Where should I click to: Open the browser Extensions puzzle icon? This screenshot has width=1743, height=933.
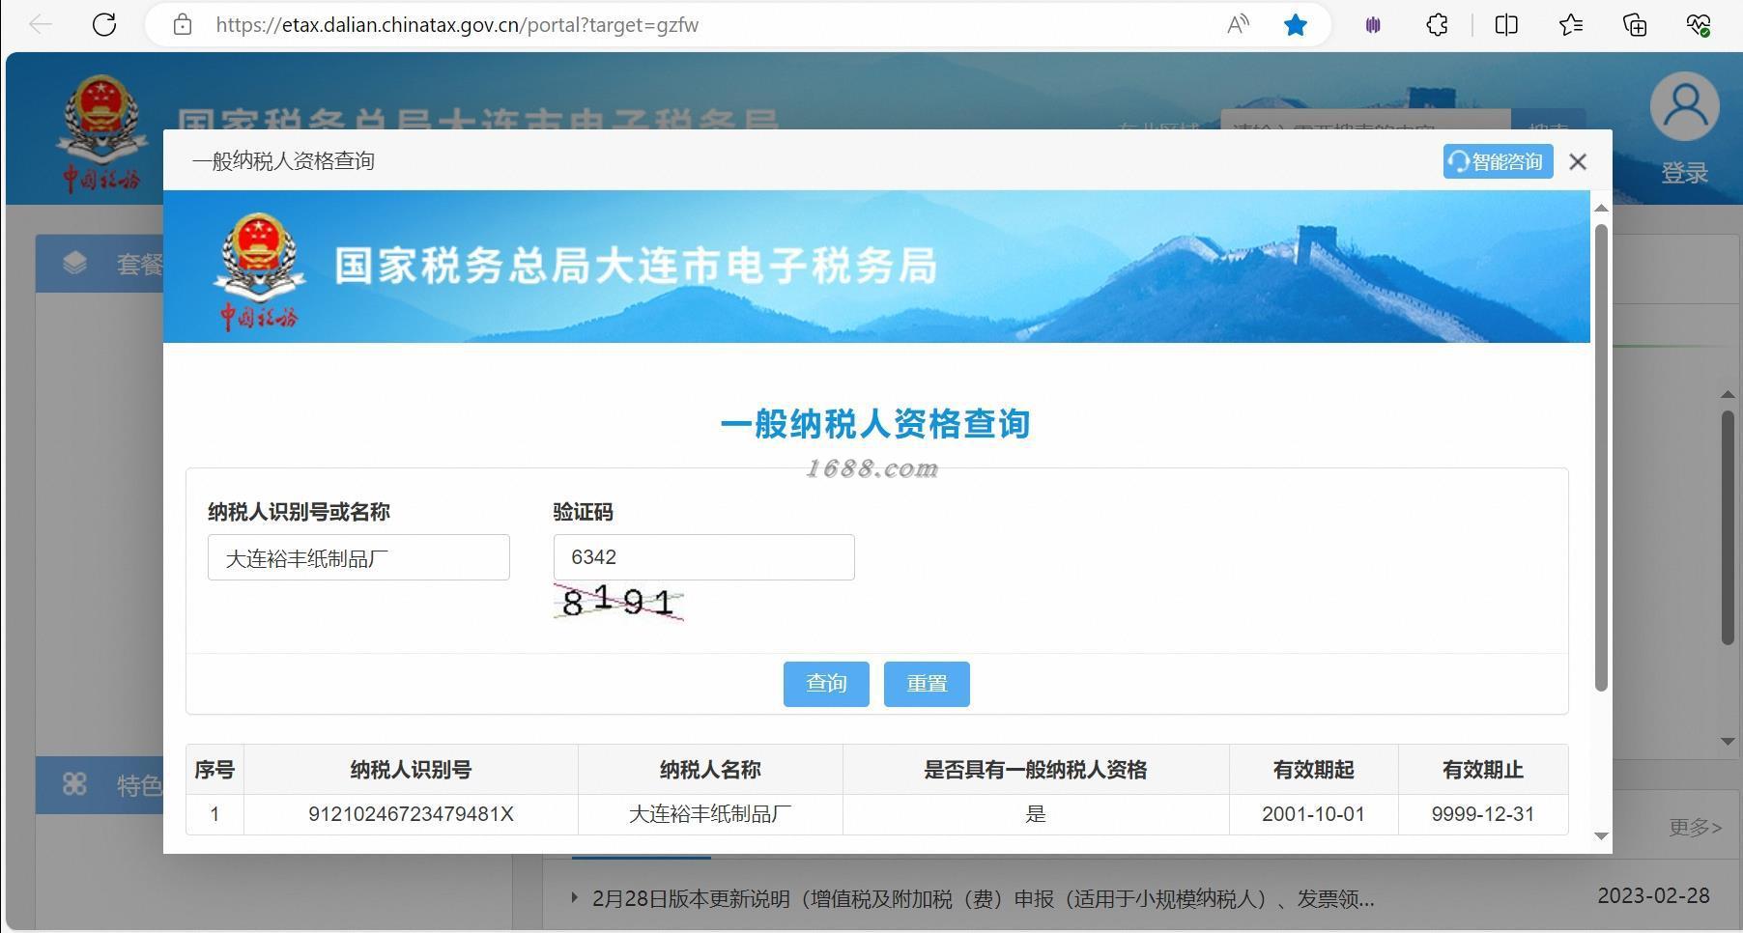click(x=1438, y=25)
